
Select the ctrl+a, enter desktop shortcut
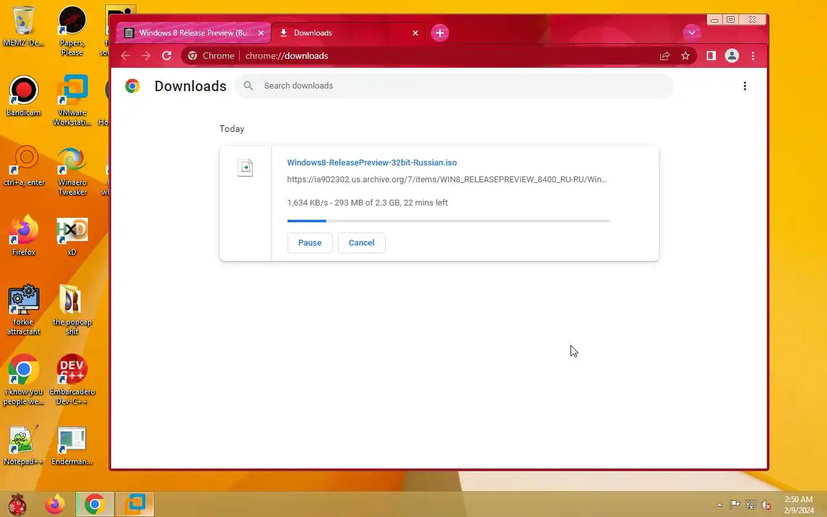coord(24,167)
